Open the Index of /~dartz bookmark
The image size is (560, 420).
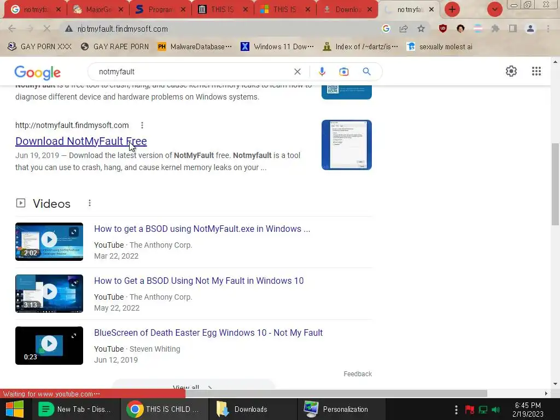click(360, 46)
